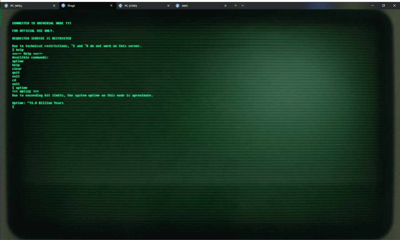Close the AMC tab
Screen dimensions: 400x240
[x=226, y=6]
